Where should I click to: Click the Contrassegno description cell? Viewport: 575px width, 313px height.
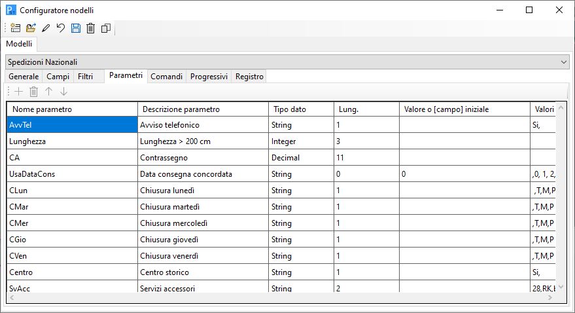click(203, 157)
